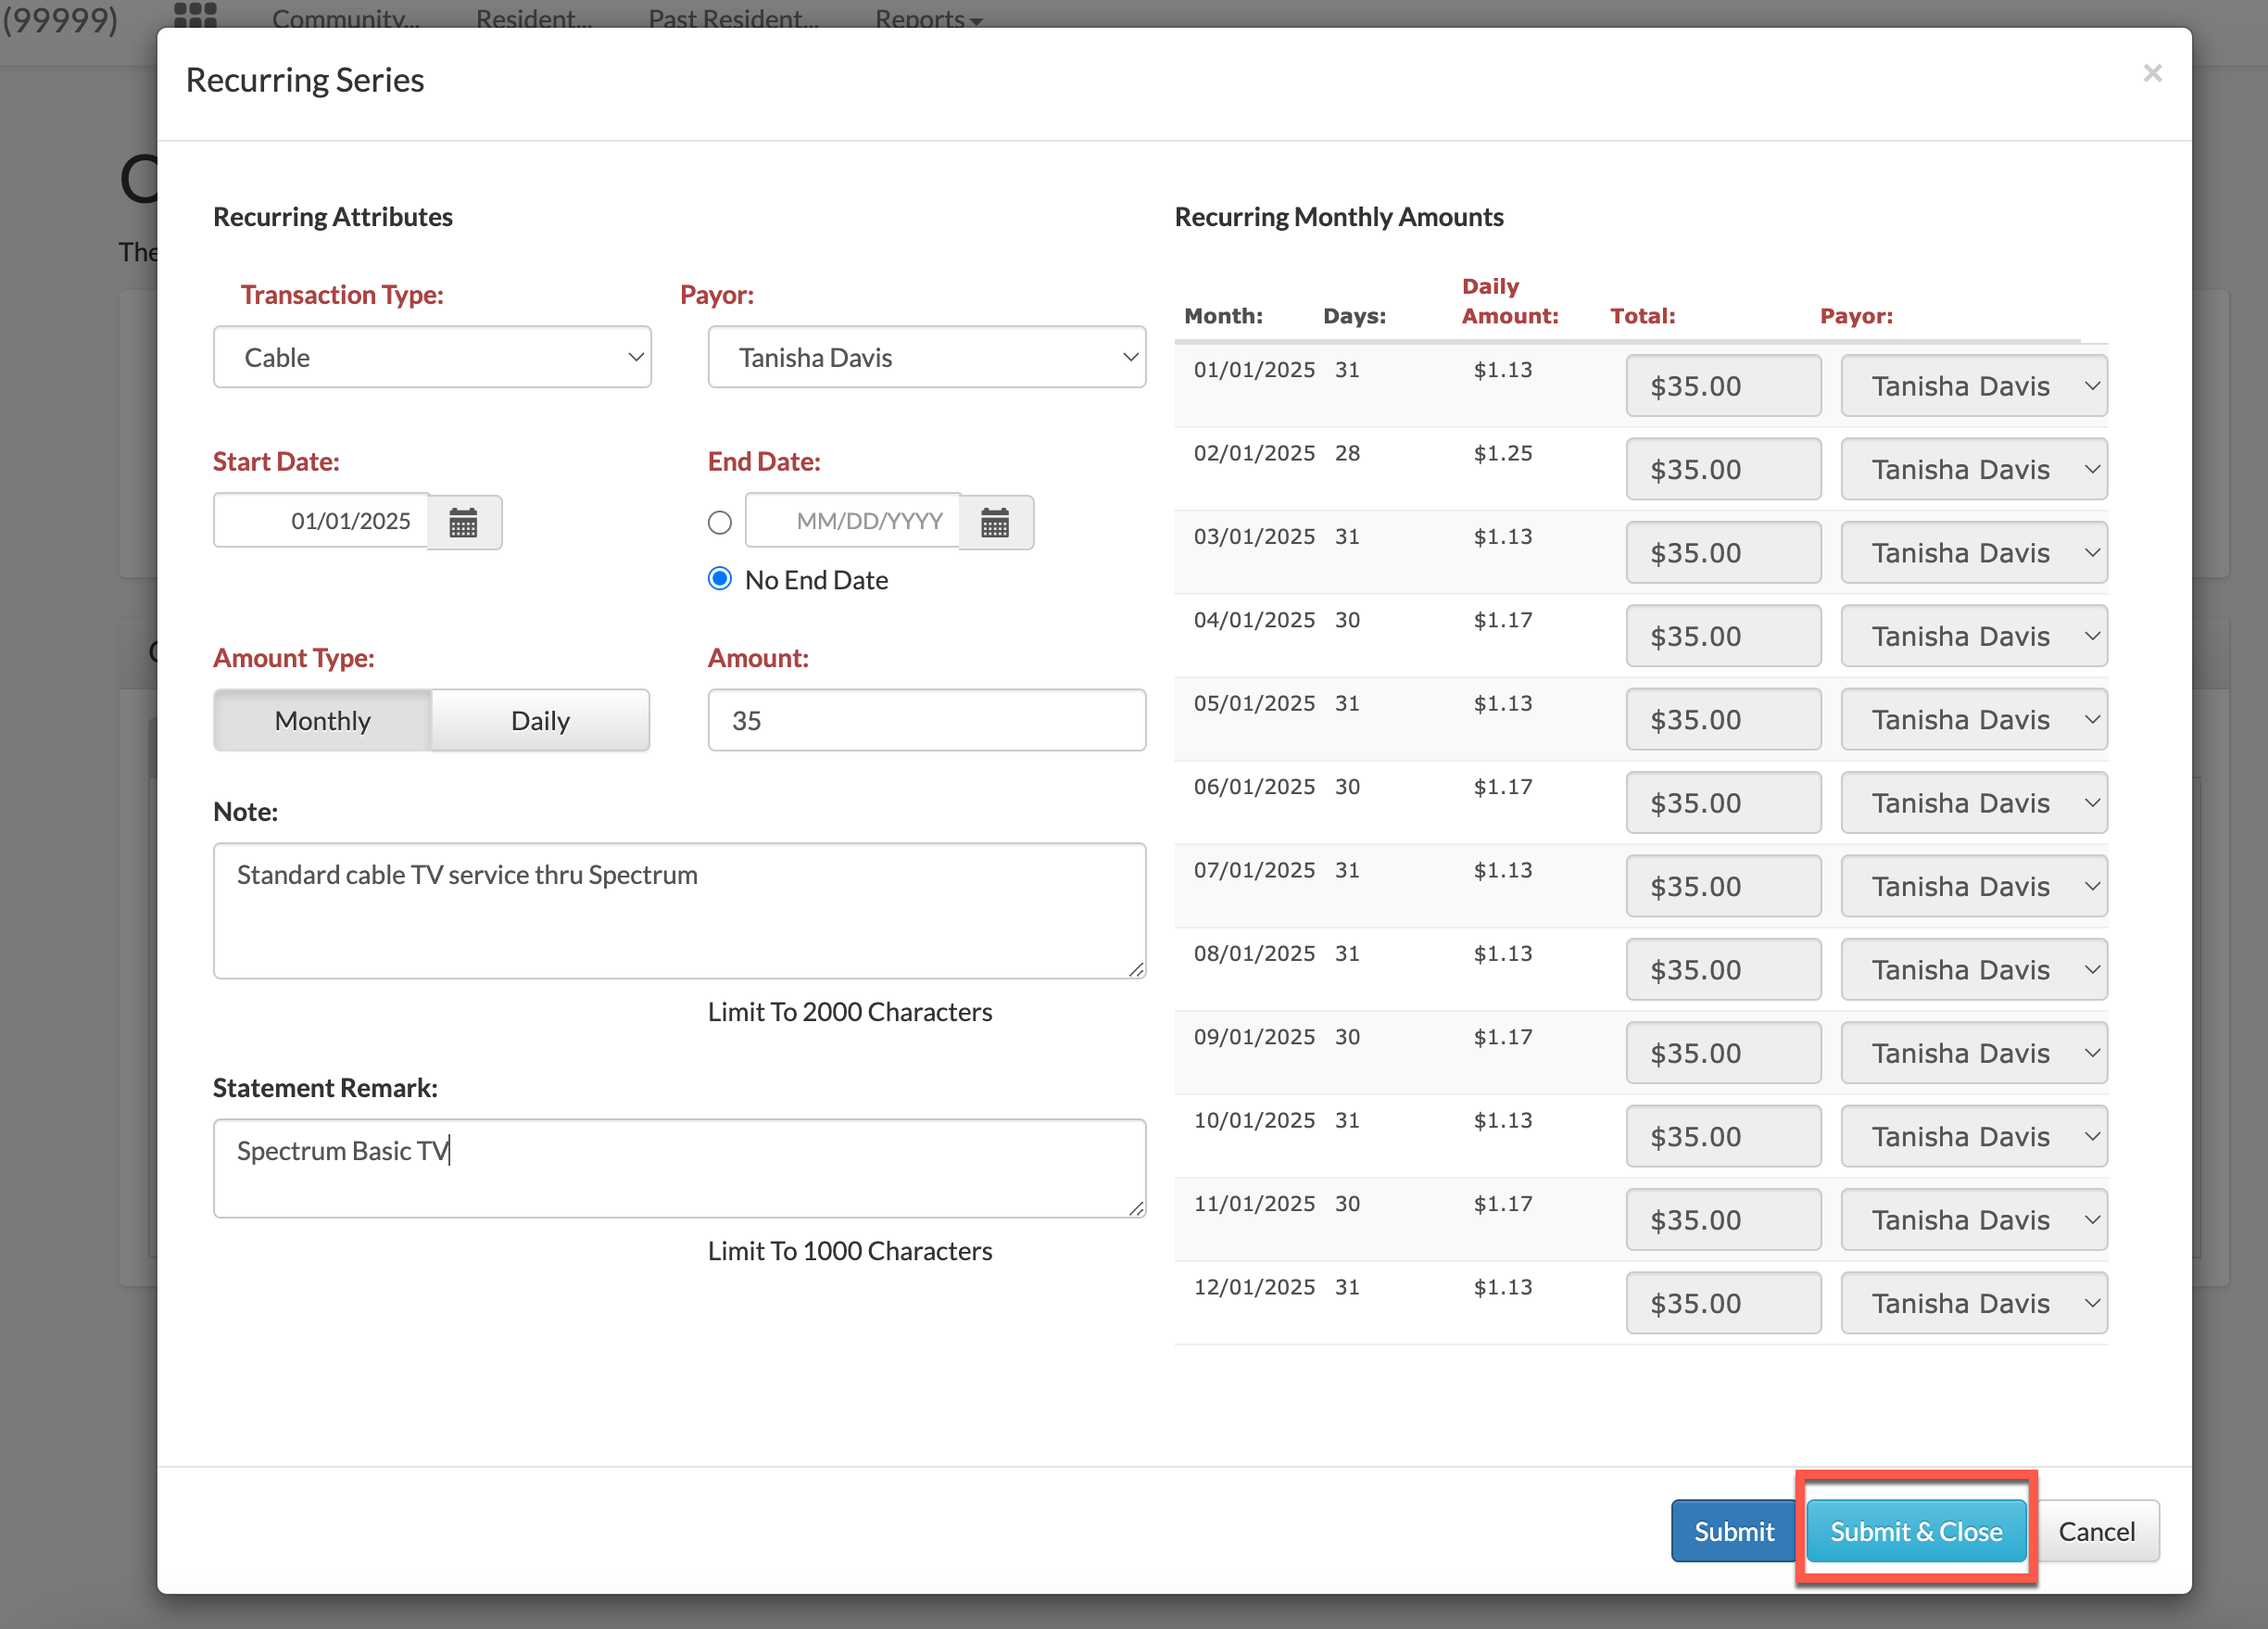The width and height of the screenshot is (2268, 1629).
Task: Click the apps grid icon in top bar
Action: pyautogui.click(x=195, y=14)
